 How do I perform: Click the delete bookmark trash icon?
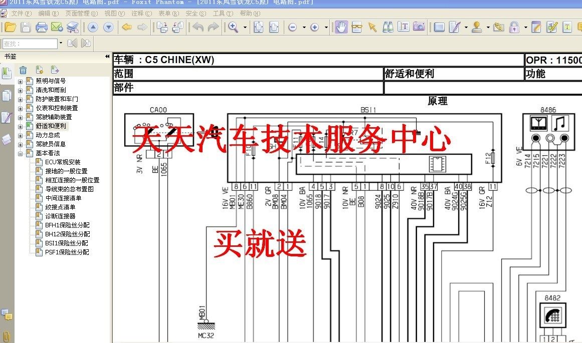point(23,70)
